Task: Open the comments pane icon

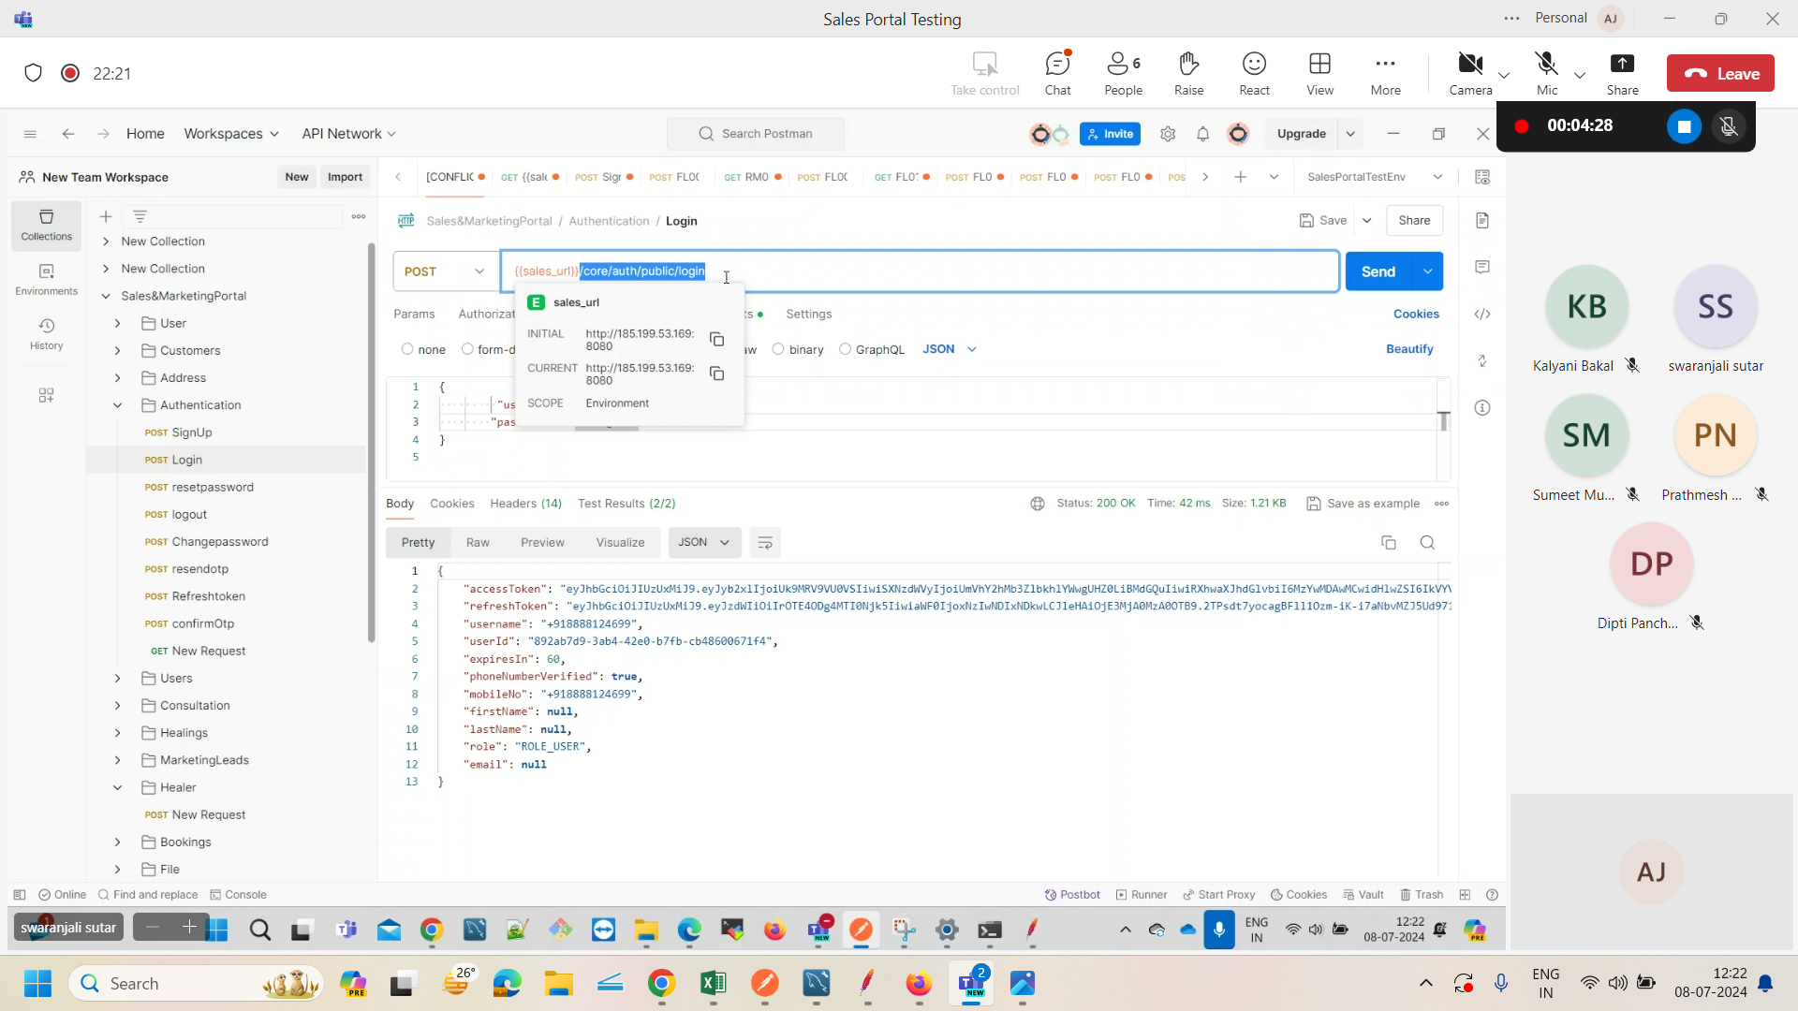Action: (1481, 267)
